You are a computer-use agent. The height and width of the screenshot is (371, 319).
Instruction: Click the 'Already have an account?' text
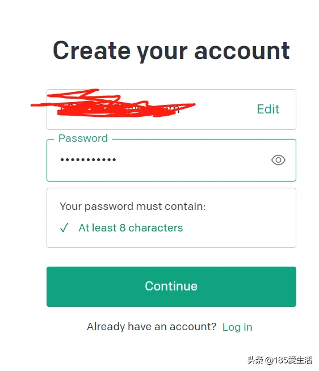coord(152,327)
